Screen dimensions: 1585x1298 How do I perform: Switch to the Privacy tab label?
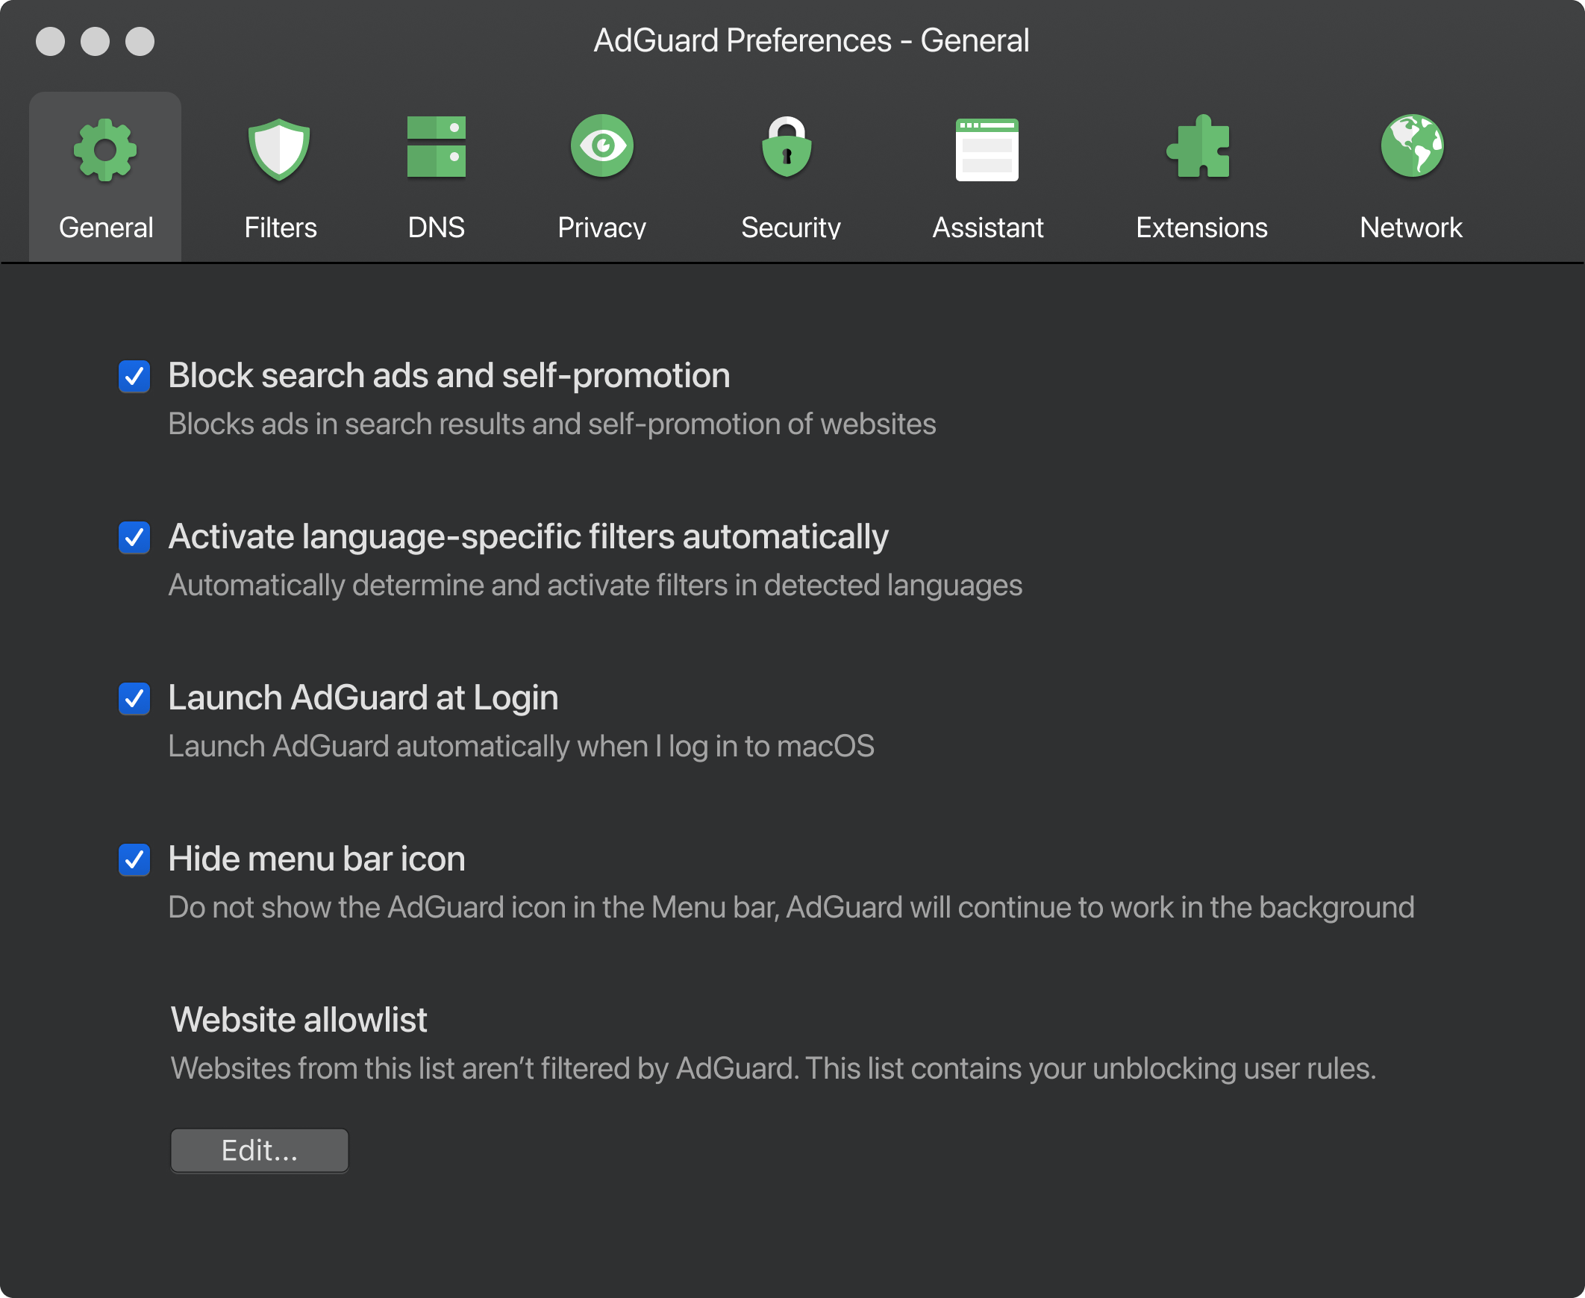[601, 228]
